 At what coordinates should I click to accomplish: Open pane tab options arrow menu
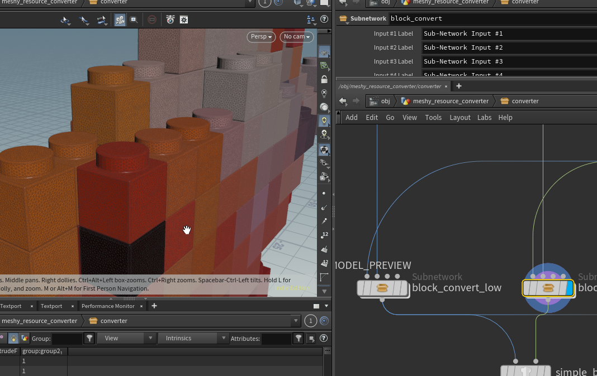tap(326, 306)
